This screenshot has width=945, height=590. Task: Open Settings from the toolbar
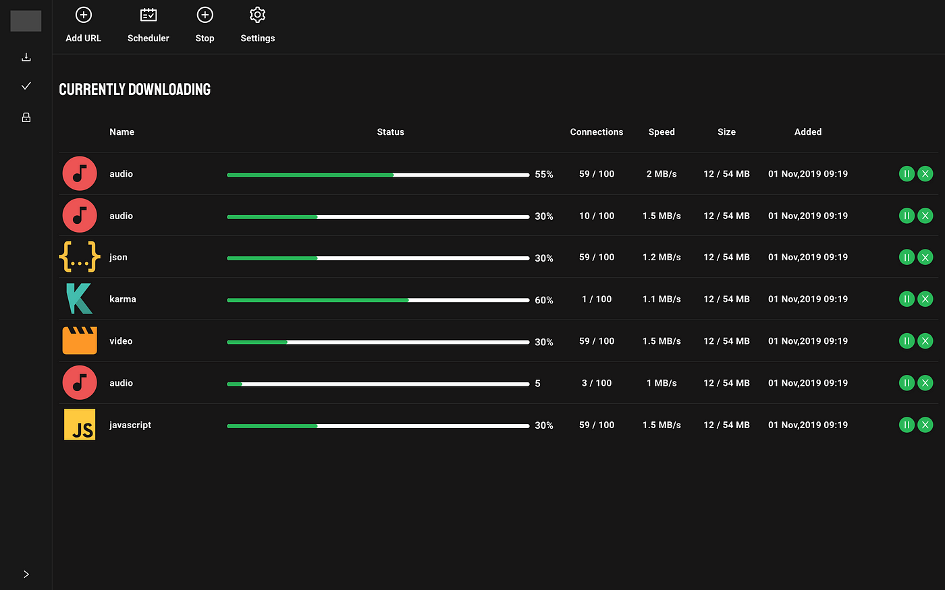[258, 26]
